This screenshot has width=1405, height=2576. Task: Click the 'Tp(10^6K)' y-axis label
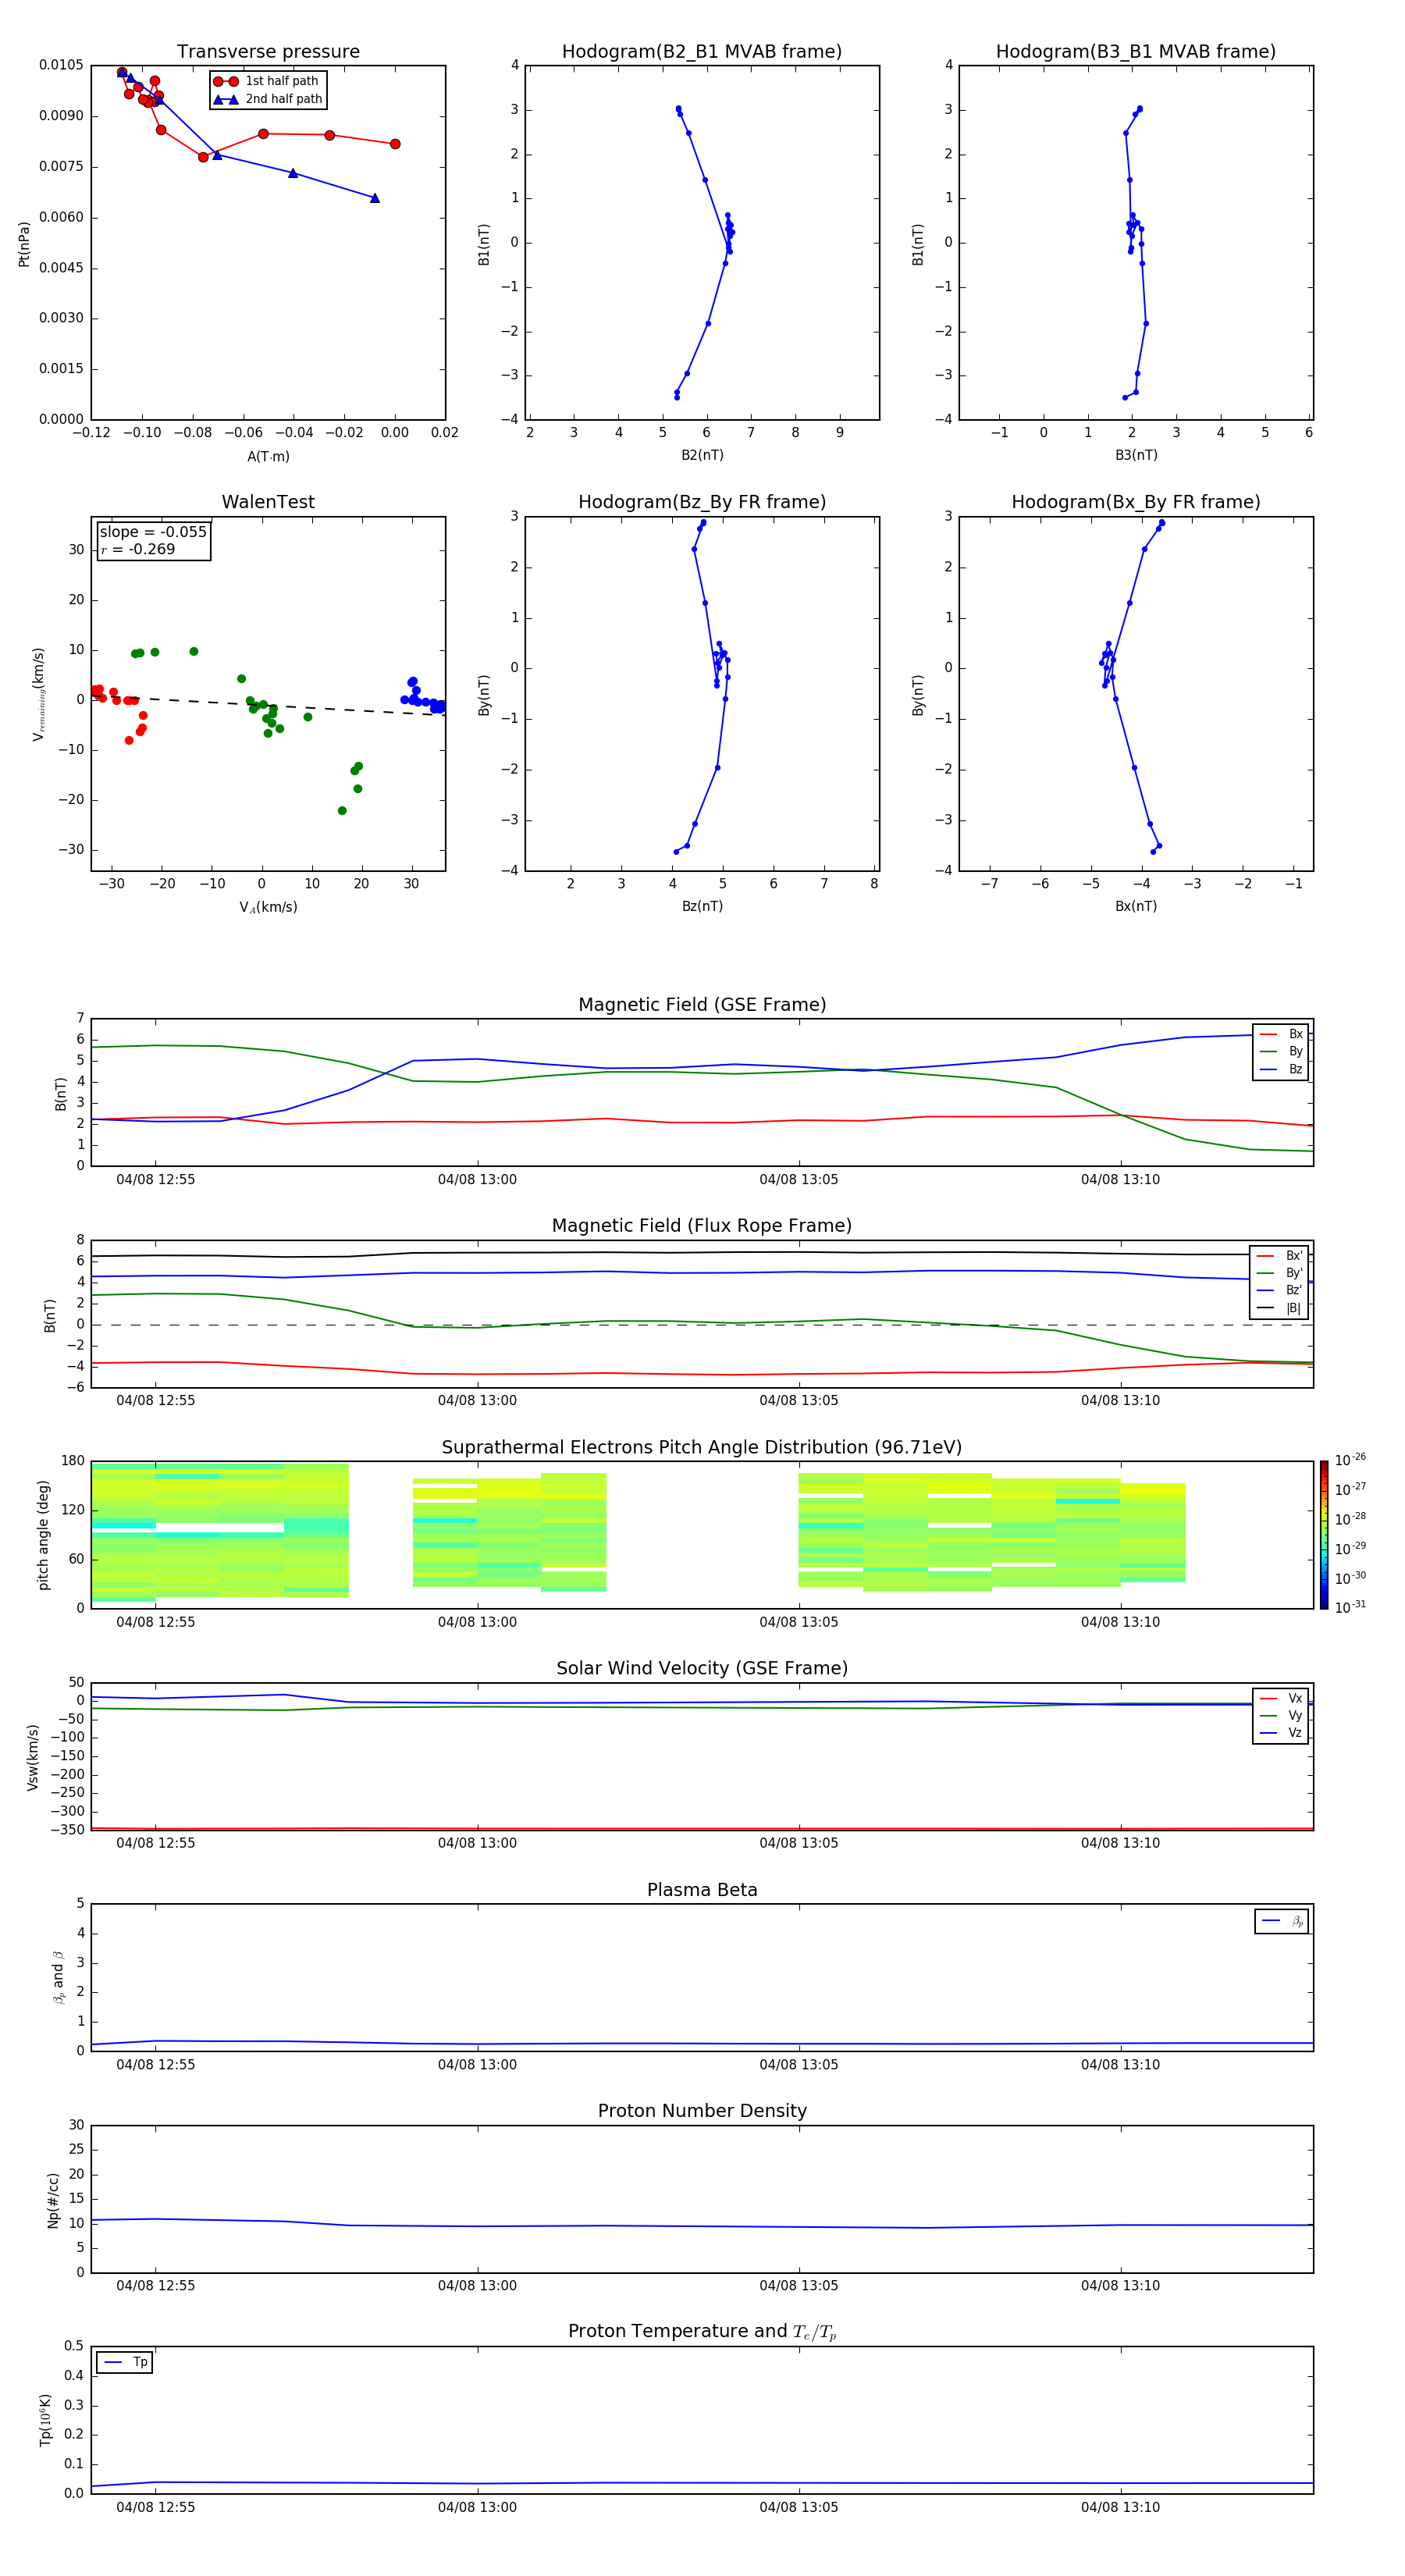point(45,2420)
